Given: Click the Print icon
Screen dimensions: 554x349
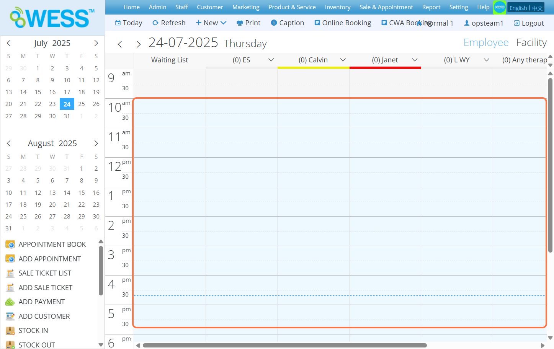Looking at the screenshot, I should click(x=240, y=23).
